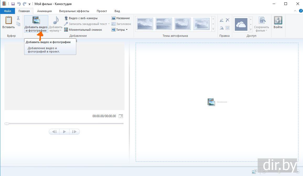Click the storyboard drop area placeholder
The image size is (303, 176).
click(217, 102)
